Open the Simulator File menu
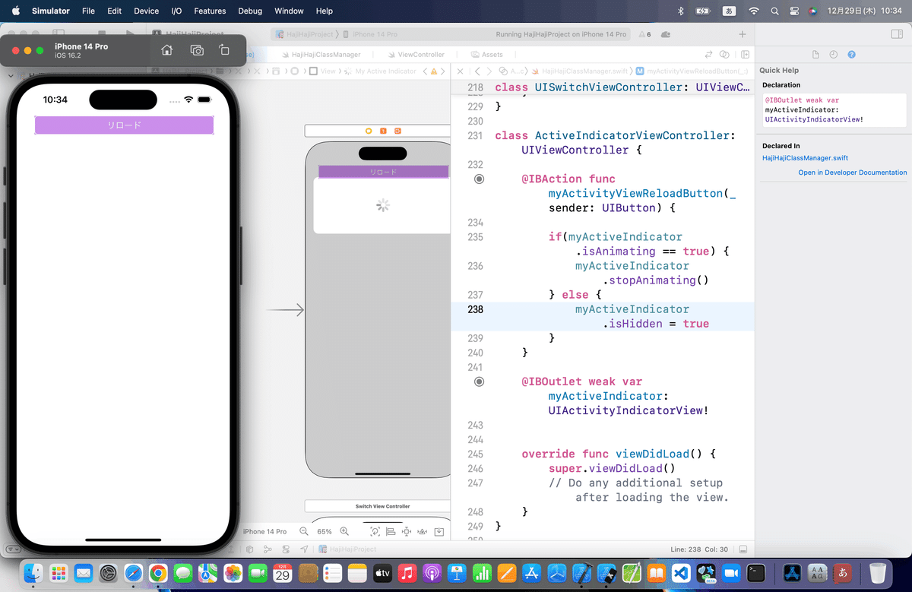 88,11
